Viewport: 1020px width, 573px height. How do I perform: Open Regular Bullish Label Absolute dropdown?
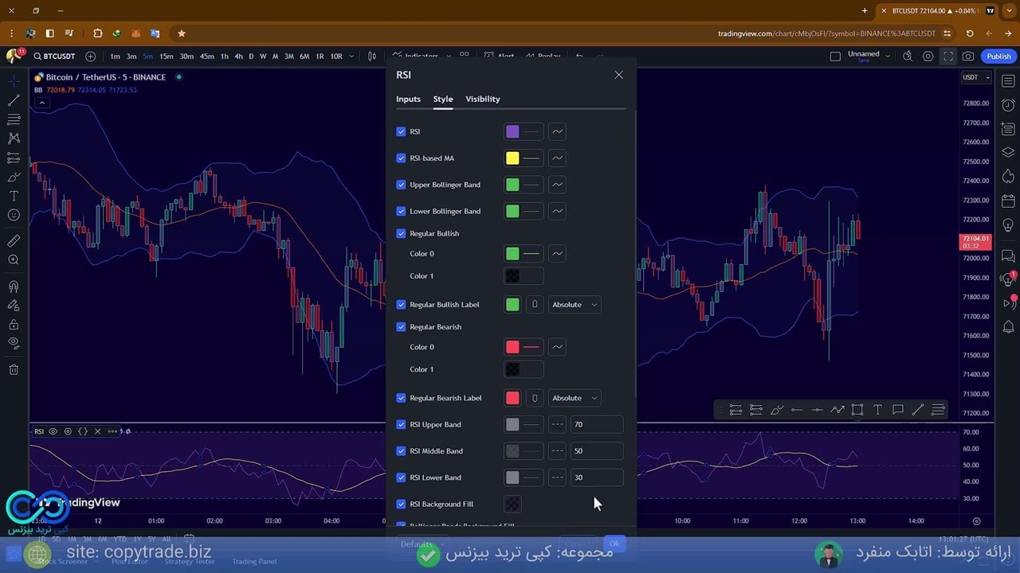click(x=574, y=305)
